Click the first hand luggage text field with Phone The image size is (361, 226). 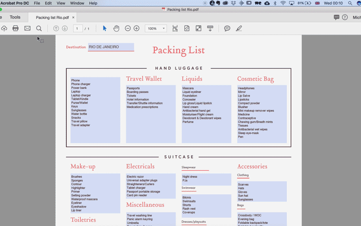[95, 110]
